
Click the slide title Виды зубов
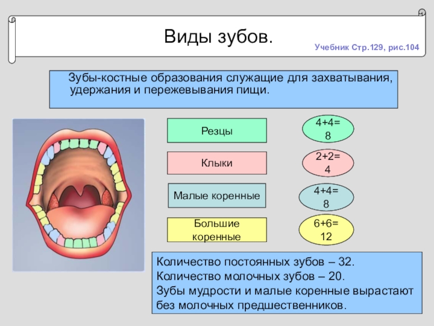219,36
